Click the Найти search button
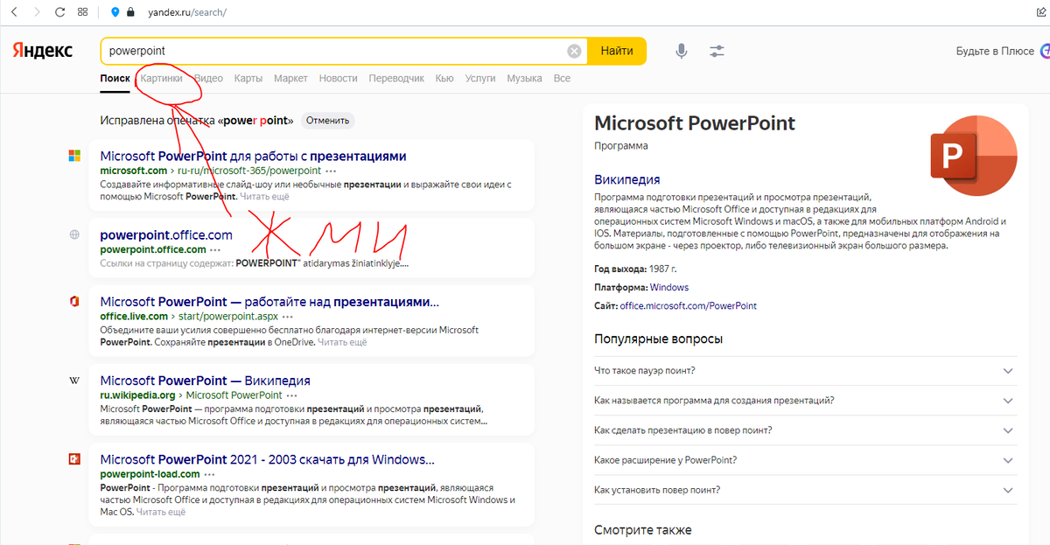The image size is (1050, 545). pyautogui.click(x=617, y=51)
